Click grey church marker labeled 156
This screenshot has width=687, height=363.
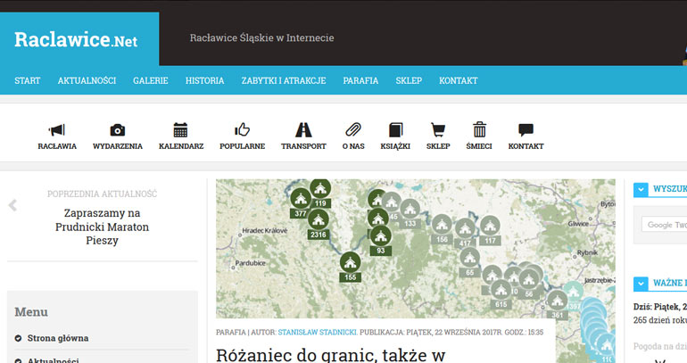click(x=442, y=230)
